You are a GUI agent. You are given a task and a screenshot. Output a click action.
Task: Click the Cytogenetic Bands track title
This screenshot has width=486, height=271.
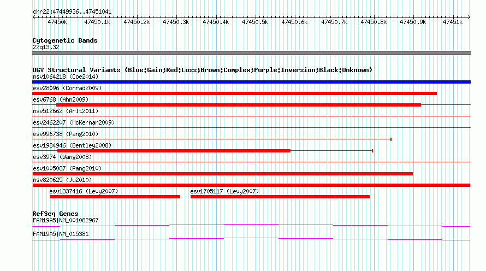pyautogui.click(x=65, y=40)
